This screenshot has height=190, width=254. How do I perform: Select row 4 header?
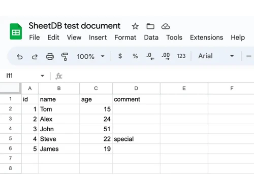pyautogui.click(x=10, y=129)
